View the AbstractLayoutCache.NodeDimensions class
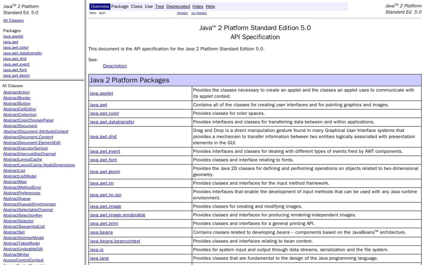424x265 pixels. pos(39,165)
